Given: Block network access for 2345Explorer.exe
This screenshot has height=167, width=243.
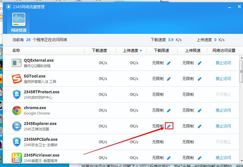Looking at the screenshot, I should click(223, 126).
